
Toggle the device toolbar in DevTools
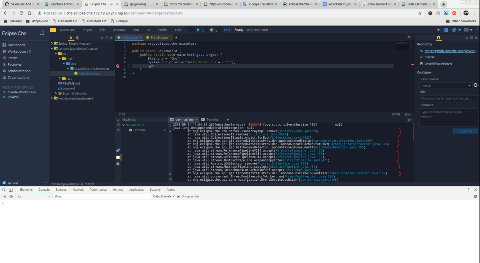coord(10,190)
